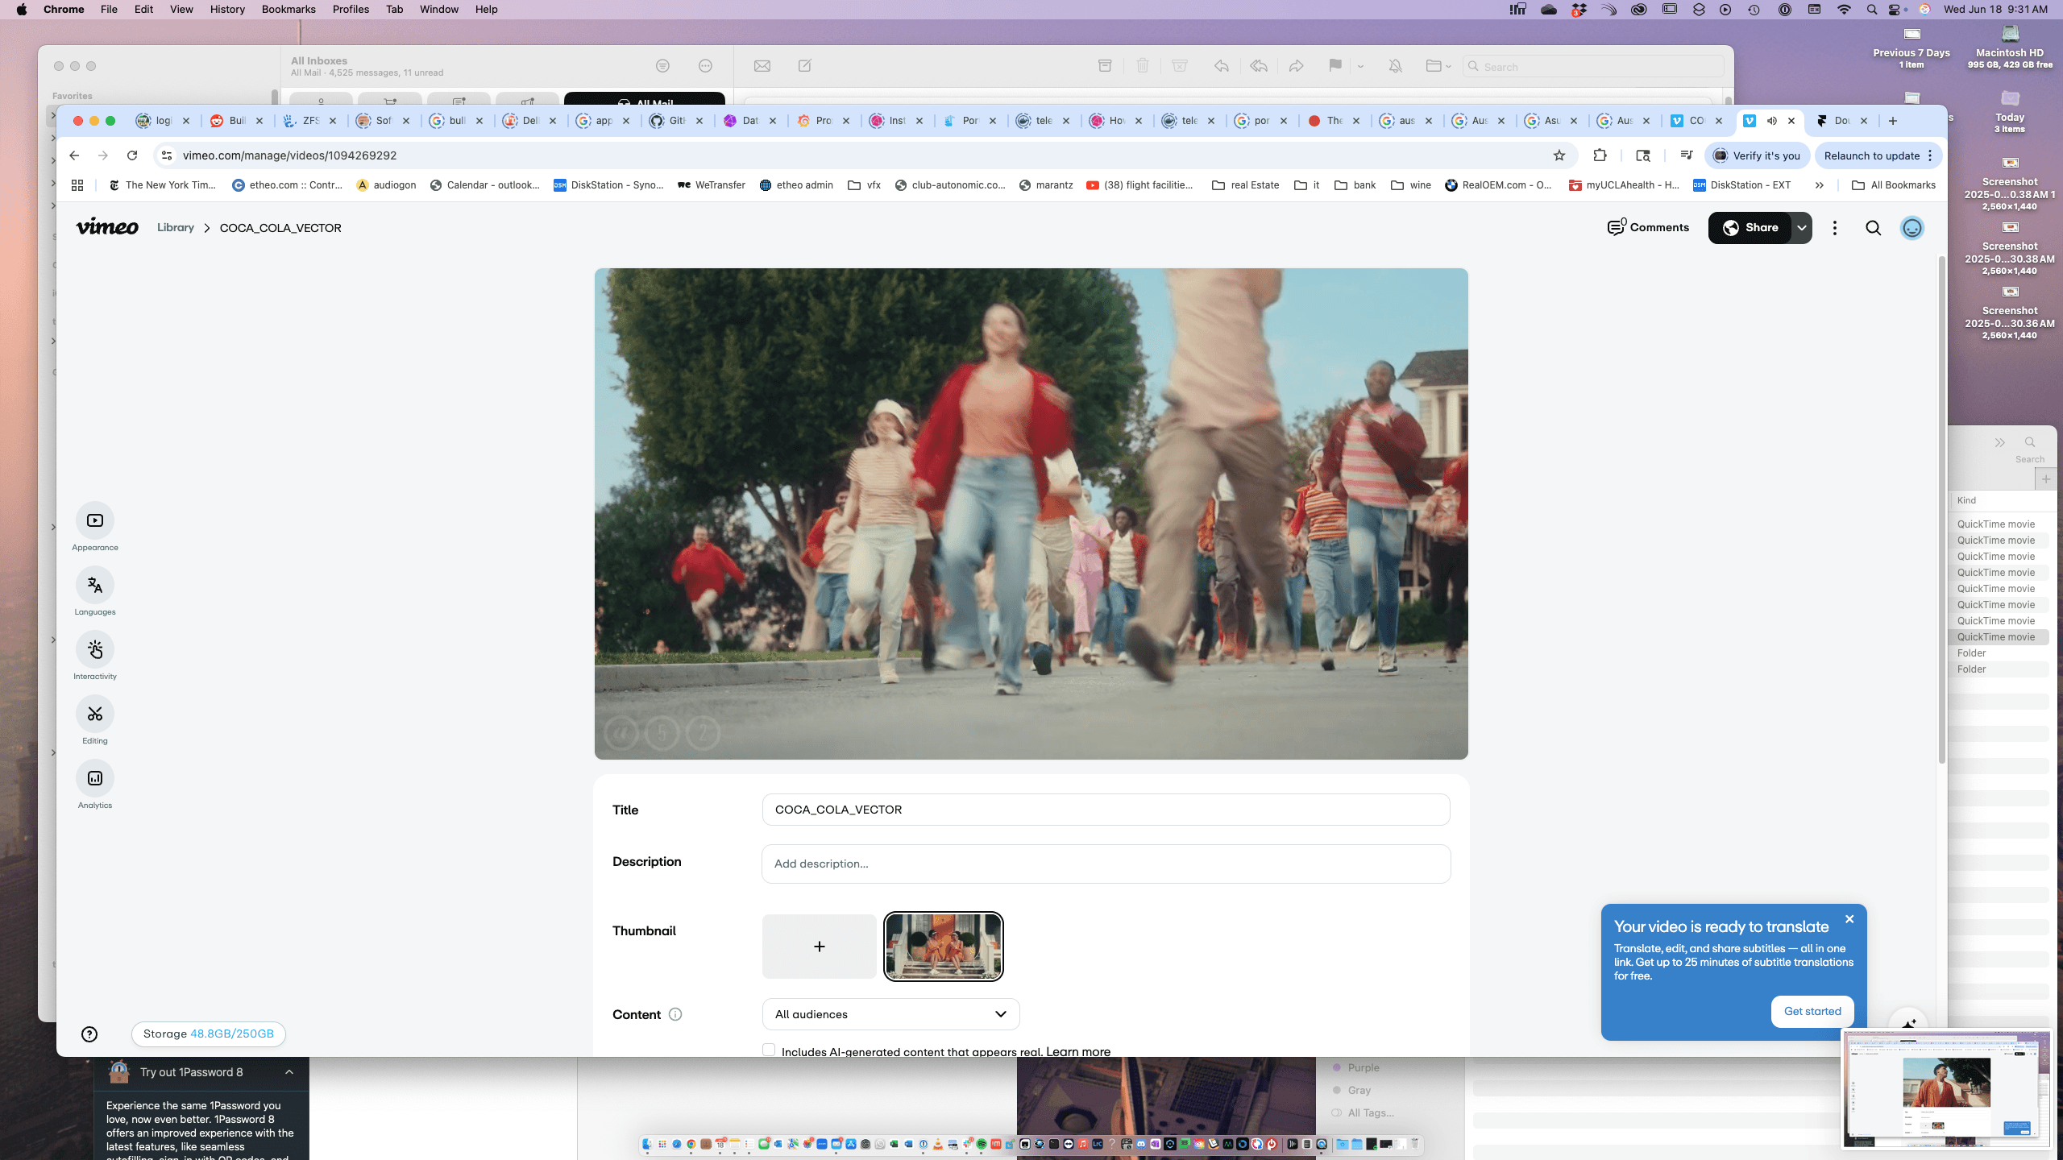The height and width of the screenshot is (1160, 2063).
Task: Collapse the 1Password notification chevron
Action: click(x=289, y=1072)
